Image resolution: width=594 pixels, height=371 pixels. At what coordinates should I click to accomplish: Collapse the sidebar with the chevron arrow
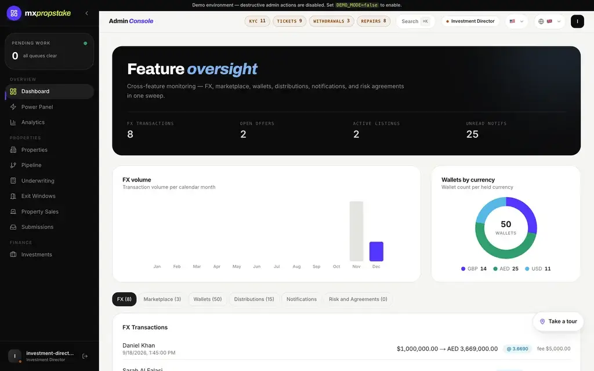(x=87, y=13)
